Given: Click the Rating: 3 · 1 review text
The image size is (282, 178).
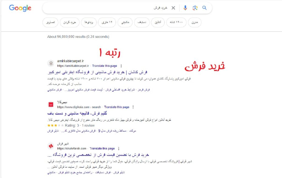Looking at the screenshot, I should click(80, 125).
